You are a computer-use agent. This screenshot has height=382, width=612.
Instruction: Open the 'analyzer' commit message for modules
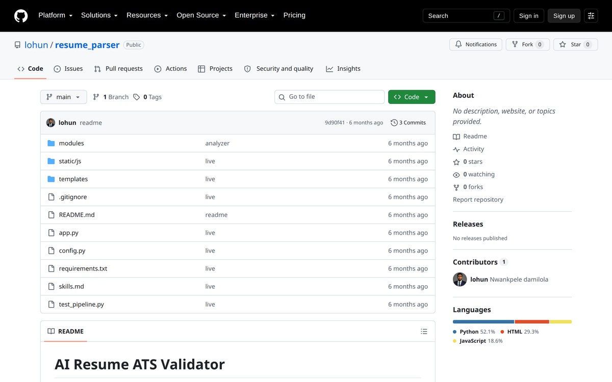pyautogui.click(x=218, y=143)
